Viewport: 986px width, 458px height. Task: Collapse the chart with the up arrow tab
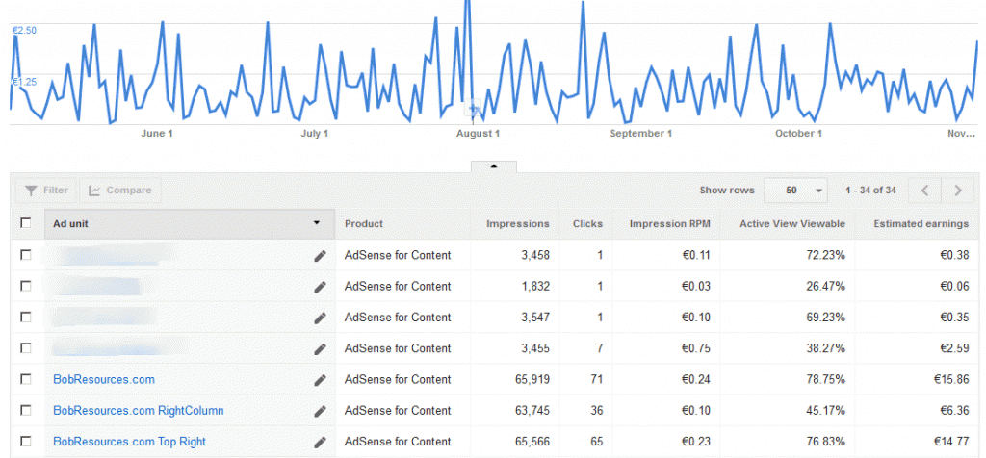pos(494,166)
